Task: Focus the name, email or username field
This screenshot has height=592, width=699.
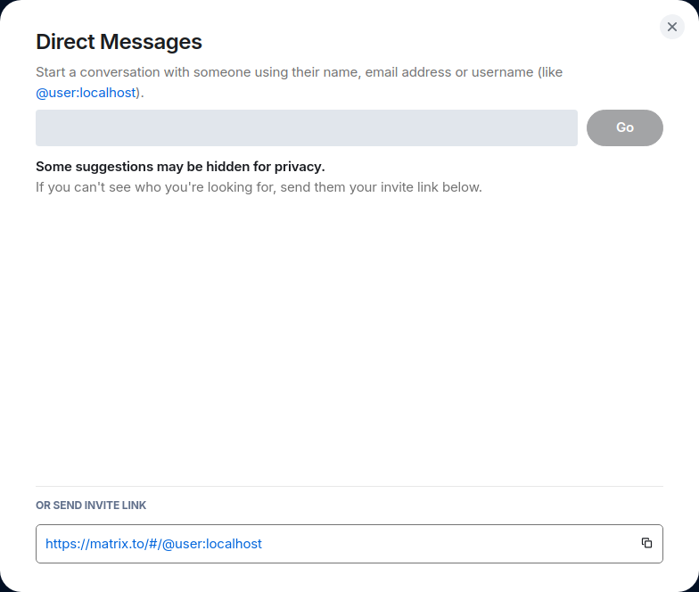Action: click(306, 127)
